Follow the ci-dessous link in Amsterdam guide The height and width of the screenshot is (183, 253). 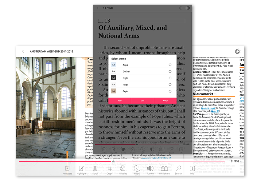208,108
